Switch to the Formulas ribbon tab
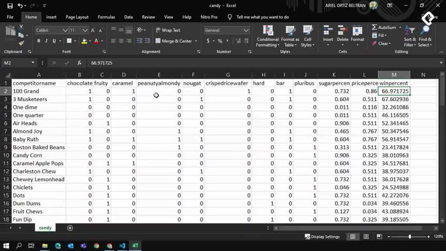446x251 pixels. (x=106, y=17)
